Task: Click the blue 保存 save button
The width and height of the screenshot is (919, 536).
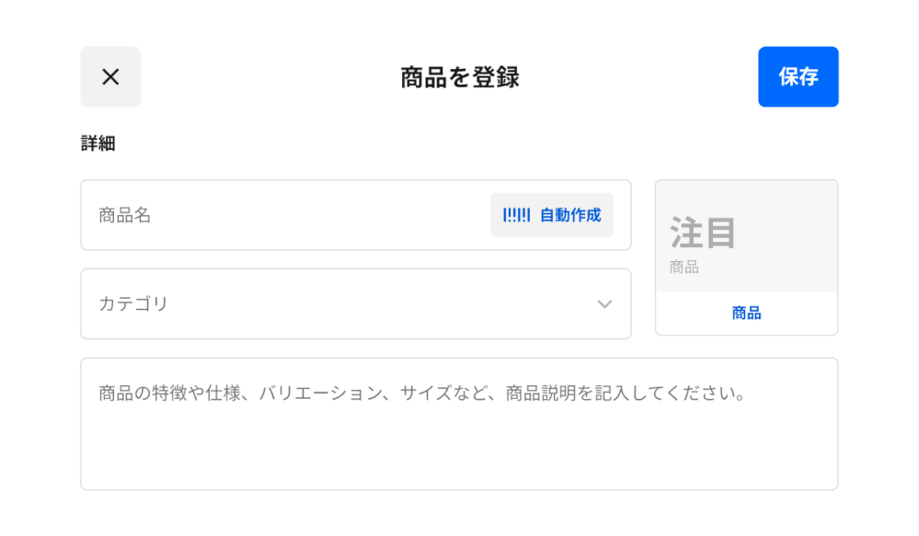Action: (x=798, y=76)
